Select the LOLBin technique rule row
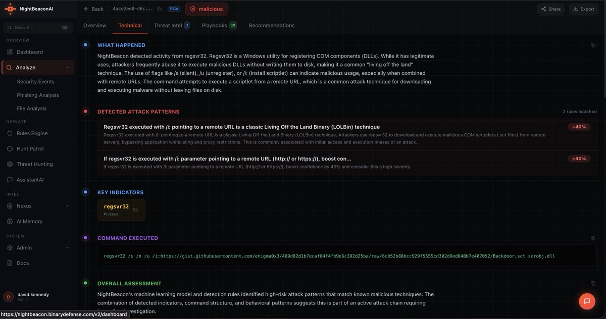The width and height of the screenshot is (606, 319). [x=347, y=133]
